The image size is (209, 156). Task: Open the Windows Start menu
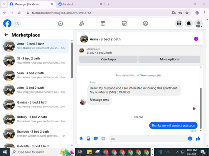(x=5, y=152)
